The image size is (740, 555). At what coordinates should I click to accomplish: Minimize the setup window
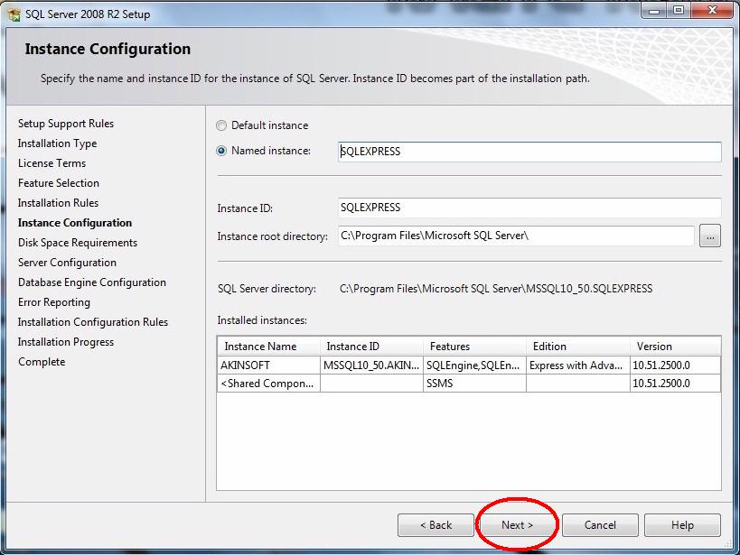pyautogui.click(x=653, y=10)
